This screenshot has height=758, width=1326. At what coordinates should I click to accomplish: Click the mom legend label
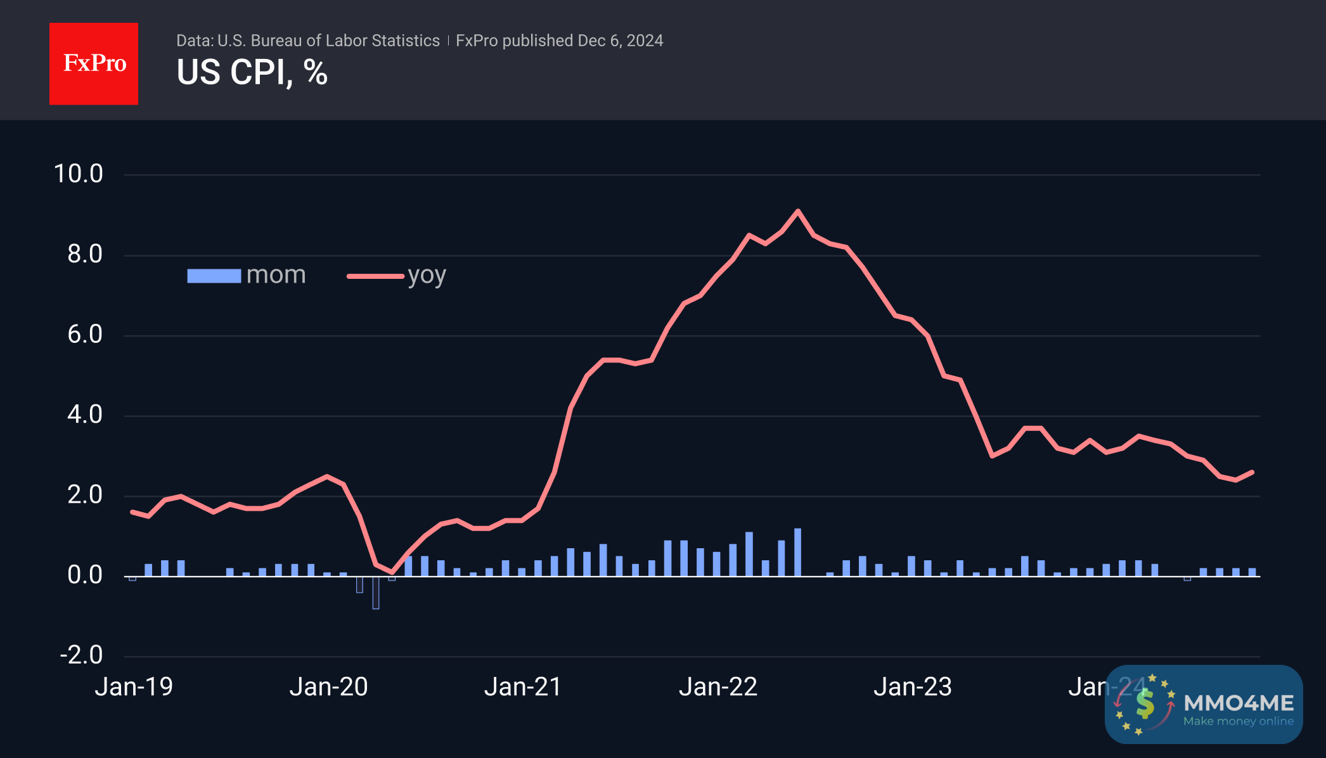pyautogui.click(x=276, y=275)
